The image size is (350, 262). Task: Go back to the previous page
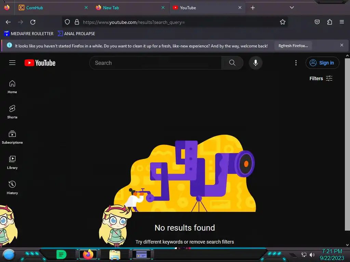(8, 22)
